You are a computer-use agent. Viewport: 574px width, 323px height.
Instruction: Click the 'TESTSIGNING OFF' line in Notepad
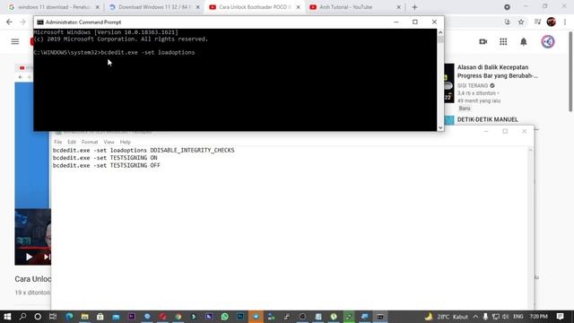(107, 165)
